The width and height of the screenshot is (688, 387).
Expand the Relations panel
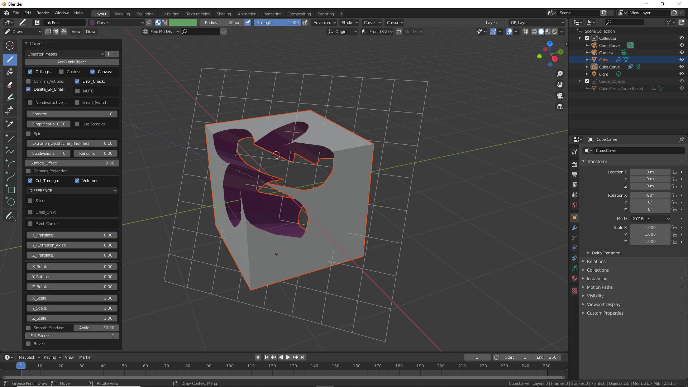(596, 262)
